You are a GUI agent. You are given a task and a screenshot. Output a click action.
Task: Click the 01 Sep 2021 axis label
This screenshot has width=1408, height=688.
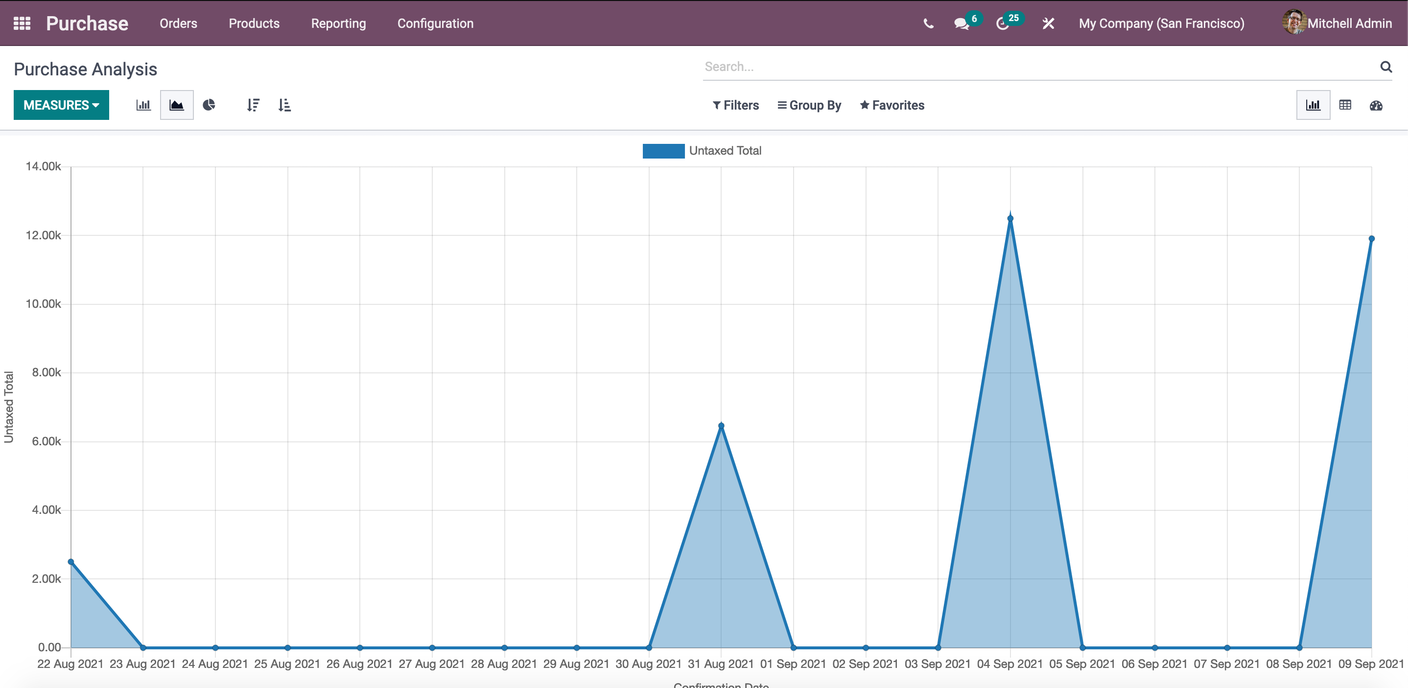tap(793, 664)
